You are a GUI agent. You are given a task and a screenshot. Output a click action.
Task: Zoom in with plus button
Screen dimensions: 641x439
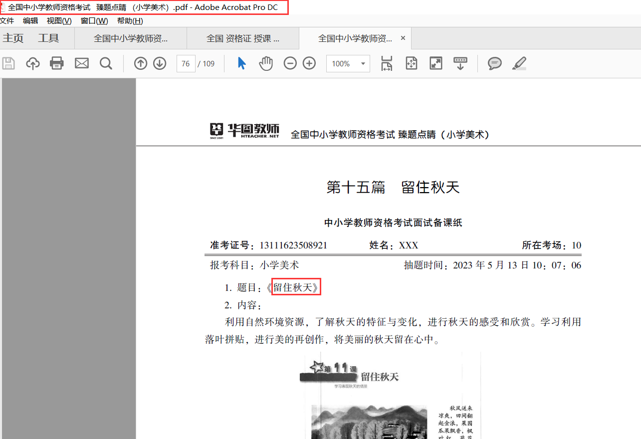(309, 63)
